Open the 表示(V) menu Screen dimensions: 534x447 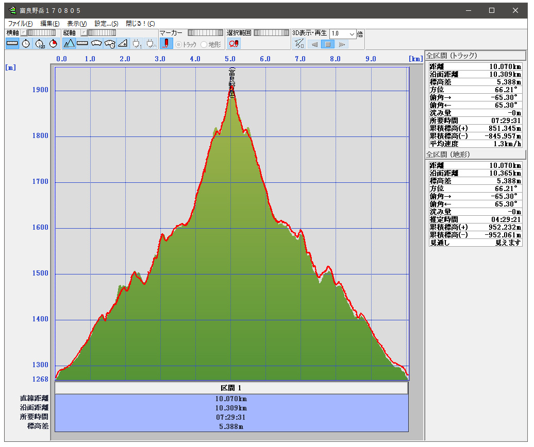[77, 24]
